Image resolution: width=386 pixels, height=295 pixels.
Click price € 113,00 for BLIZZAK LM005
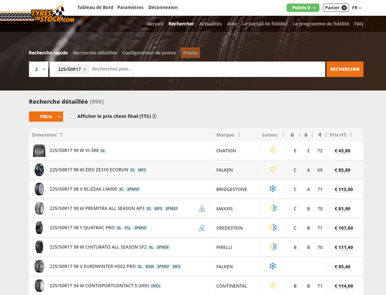pos(344,189)
